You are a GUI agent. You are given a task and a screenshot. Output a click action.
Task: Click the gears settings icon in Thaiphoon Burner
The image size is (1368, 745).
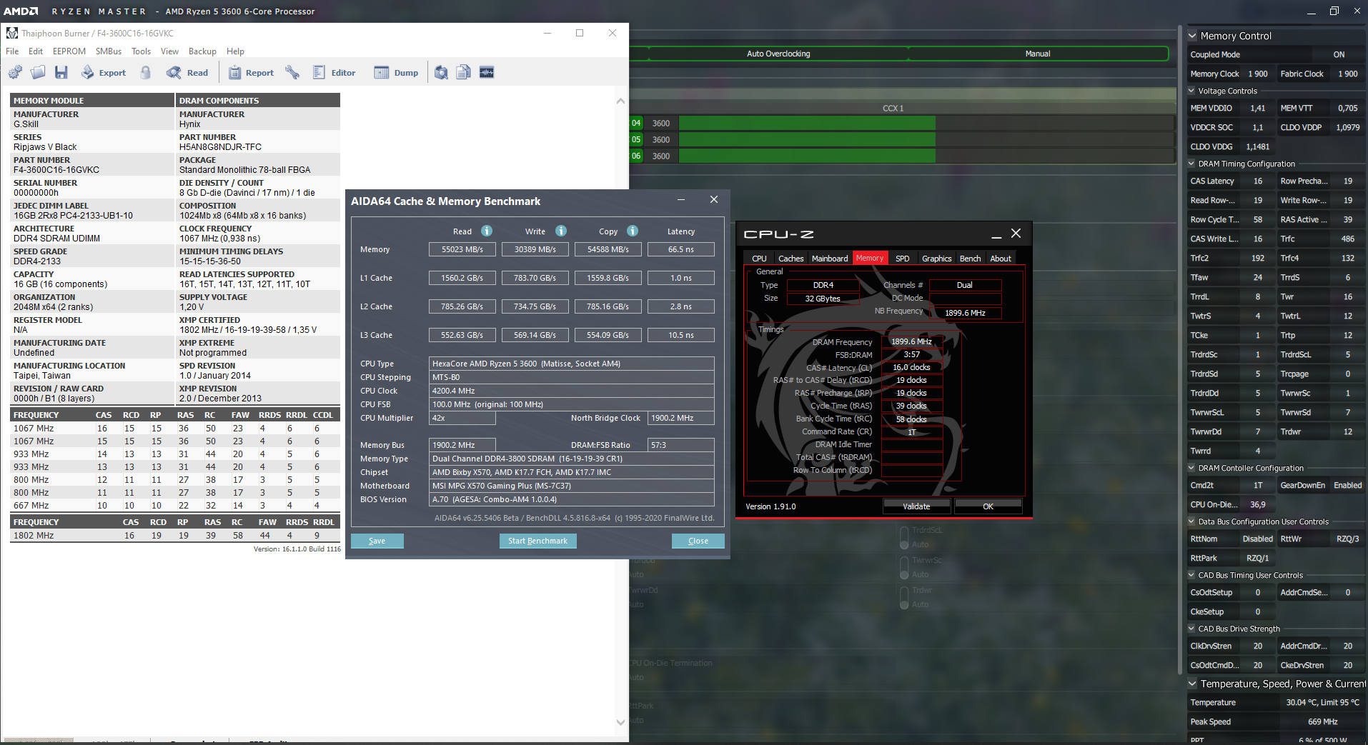[15, 72]
